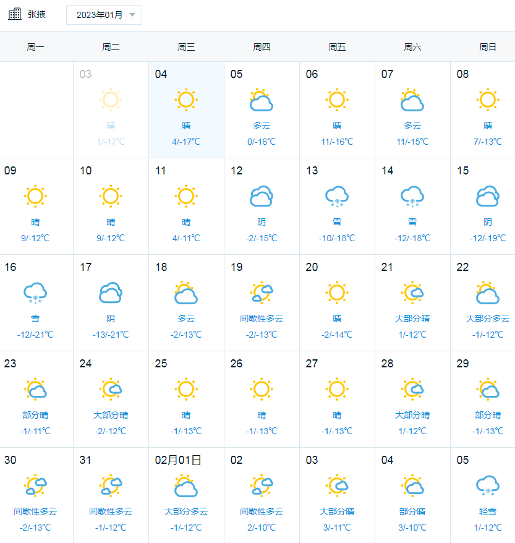Select the 周日 weekday column header
This screenshot has width=515, height=543.
click(488, 46)
